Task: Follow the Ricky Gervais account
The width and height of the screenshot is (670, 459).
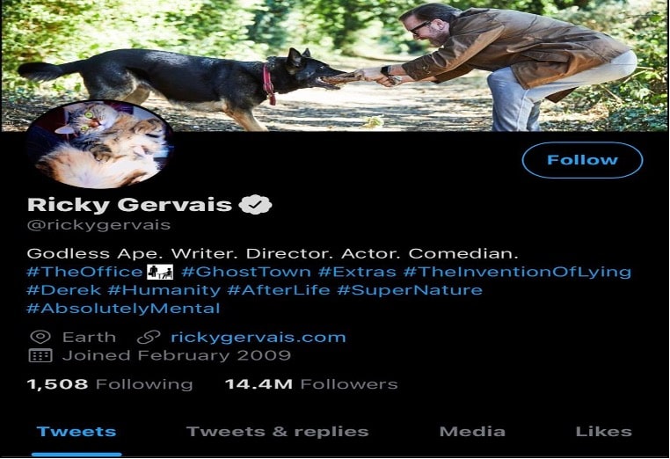Action: (x=582, y=160)
